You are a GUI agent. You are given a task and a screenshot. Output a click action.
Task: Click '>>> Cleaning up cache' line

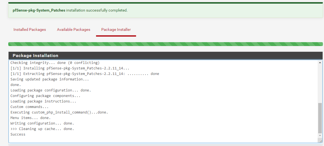[x=42, y=129]
